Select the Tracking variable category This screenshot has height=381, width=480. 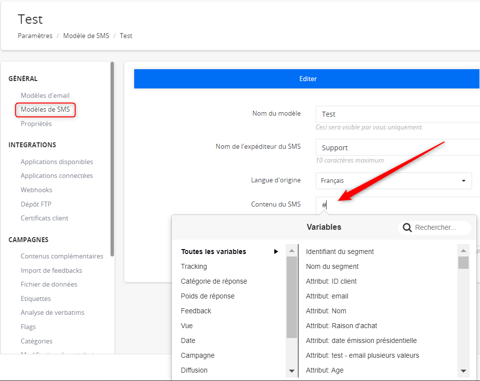pos(194,266)
